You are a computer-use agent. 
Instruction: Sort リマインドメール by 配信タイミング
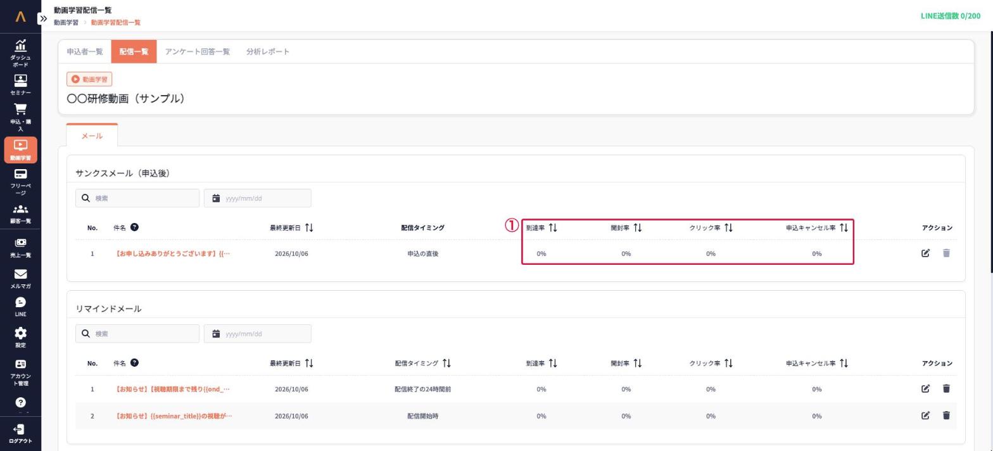[x=446, y=364]
